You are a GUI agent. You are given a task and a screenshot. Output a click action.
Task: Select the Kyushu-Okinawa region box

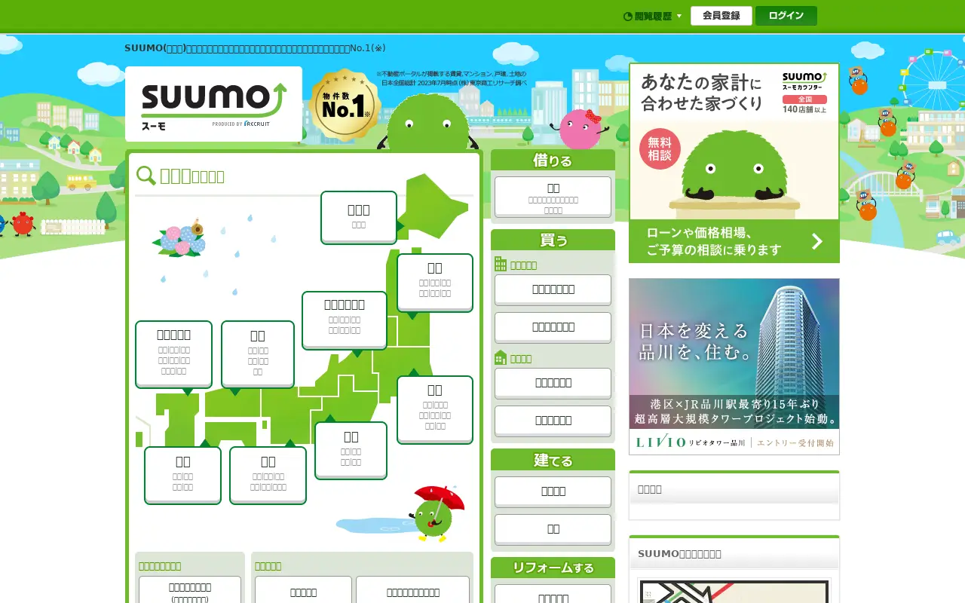click(x=173, y=354)
